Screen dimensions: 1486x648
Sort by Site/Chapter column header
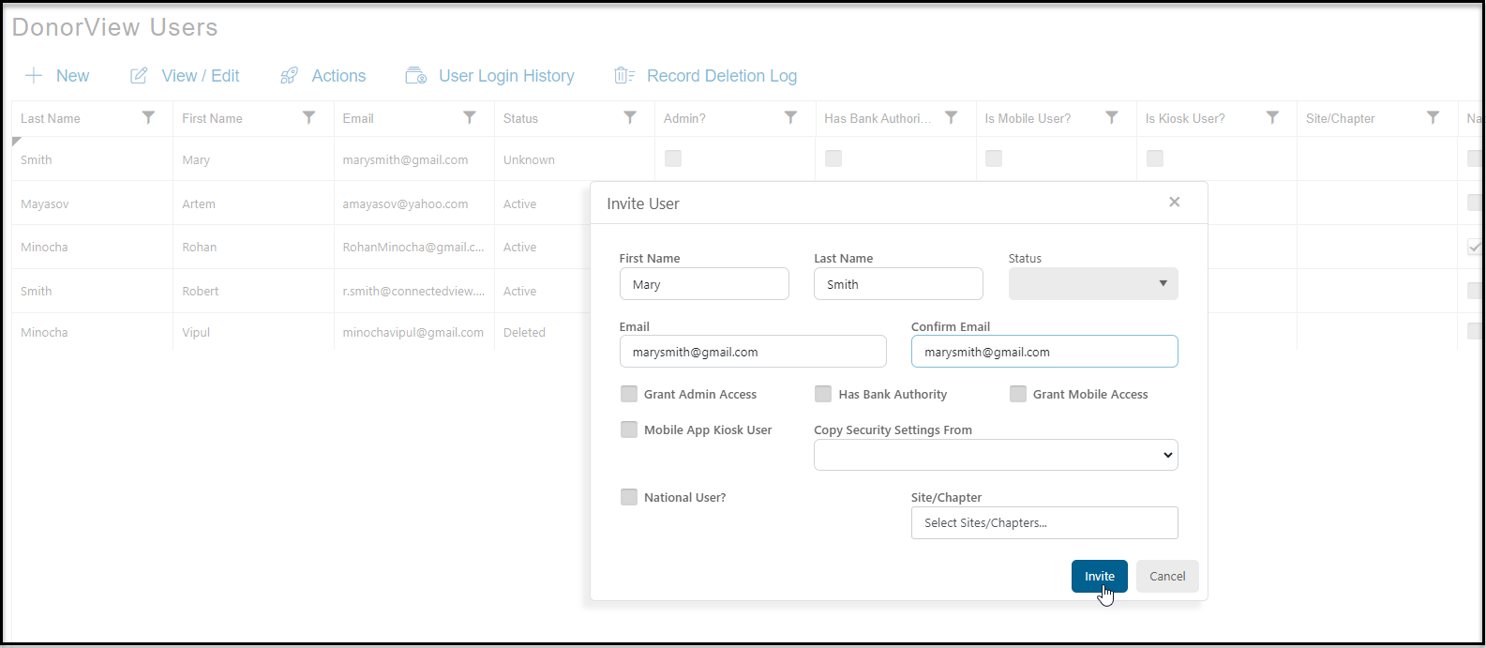(x=1340, y=119)
